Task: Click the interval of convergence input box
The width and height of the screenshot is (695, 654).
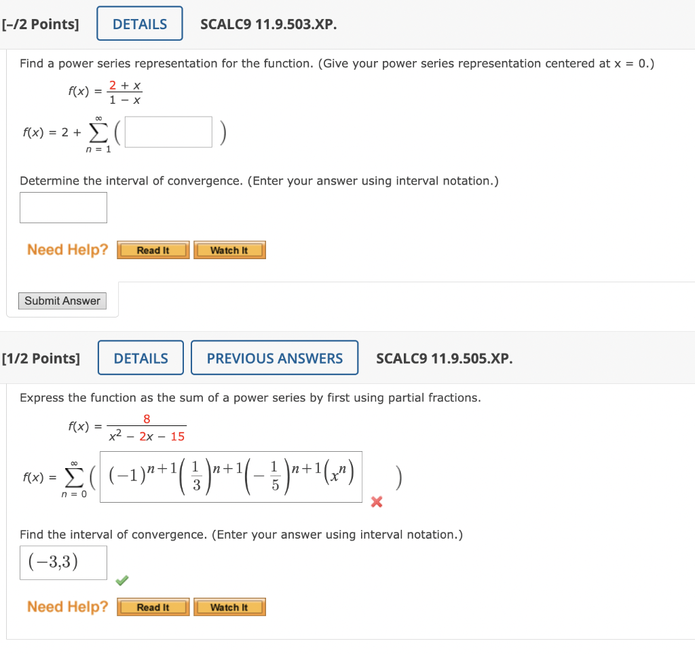Action: coord(62,208)
